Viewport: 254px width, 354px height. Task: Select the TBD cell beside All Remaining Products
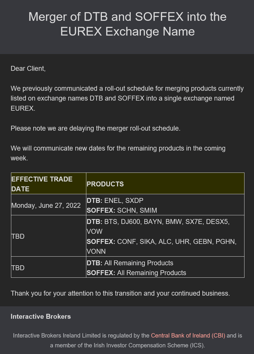point(18,268)
